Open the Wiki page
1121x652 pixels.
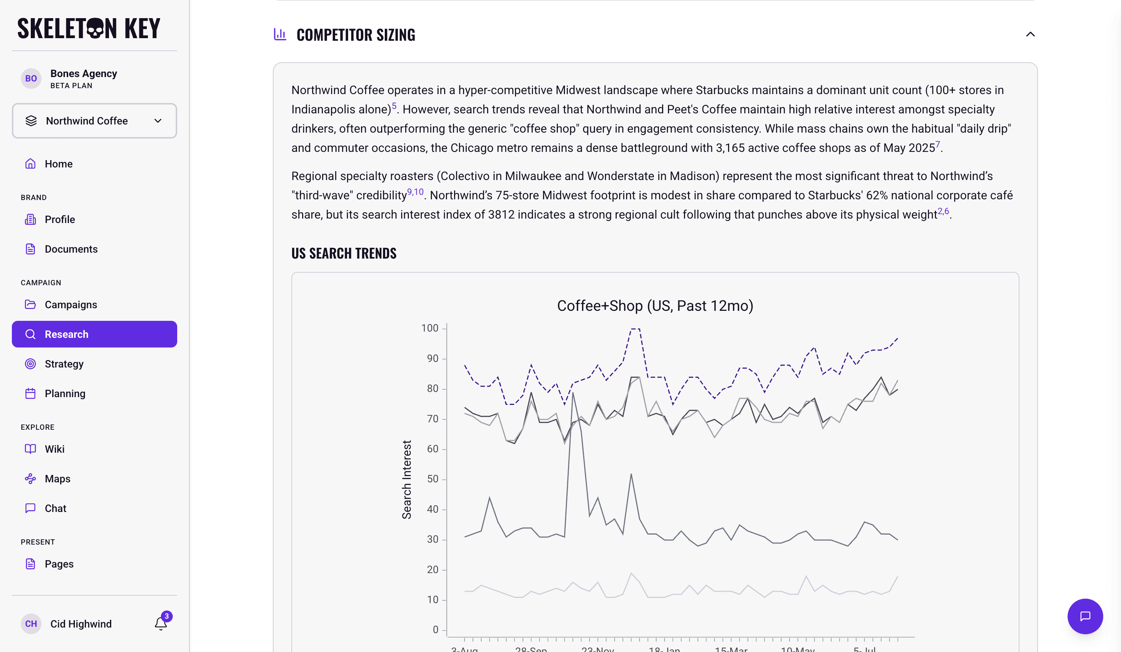(94, 449)
